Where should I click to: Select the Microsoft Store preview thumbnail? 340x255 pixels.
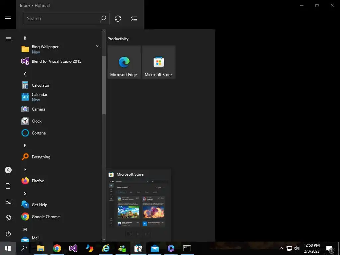[x=138, y=204]
